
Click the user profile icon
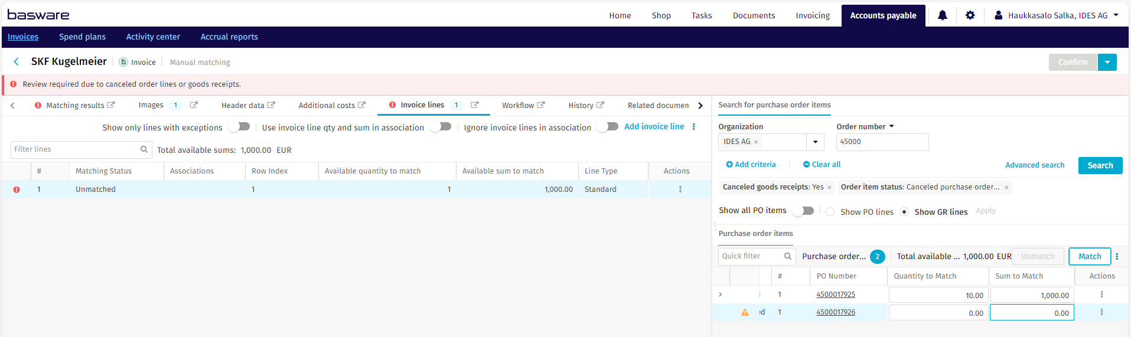pyautogui.click(x=998, y=15)
